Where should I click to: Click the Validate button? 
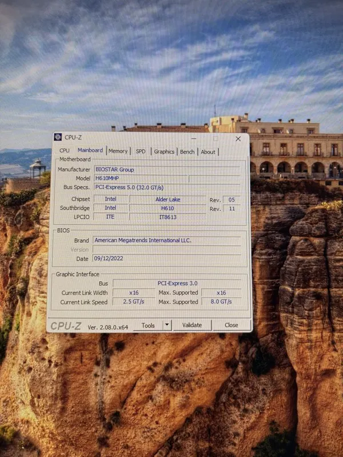coord(192,325)
